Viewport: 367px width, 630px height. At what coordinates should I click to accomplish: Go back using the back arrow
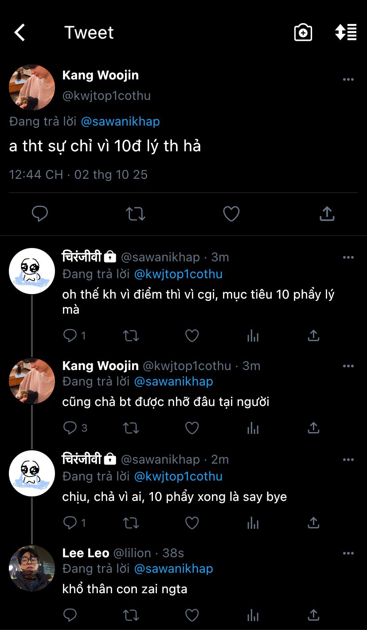point(20,33)
